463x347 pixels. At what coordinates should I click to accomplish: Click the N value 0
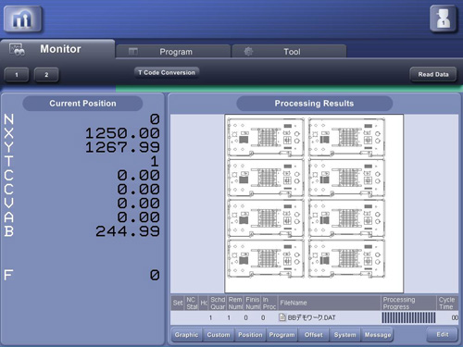click(155, 119)
